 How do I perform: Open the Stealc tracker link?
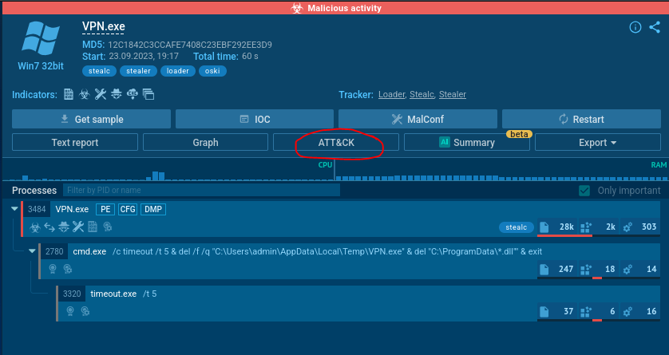point(422,95)
